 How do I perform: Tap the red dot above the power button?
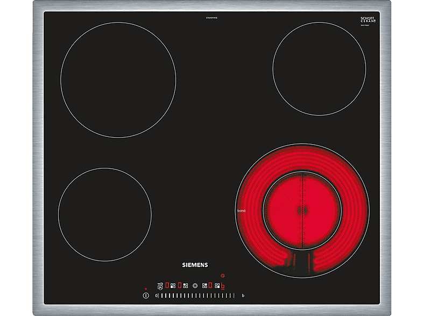tap(146, 289)
